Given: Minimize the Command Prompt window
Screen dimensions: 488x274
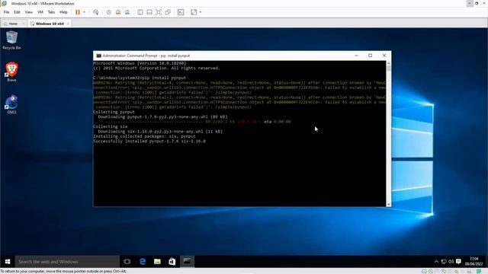Looking at the screenshot, I should tap(357, 56).
